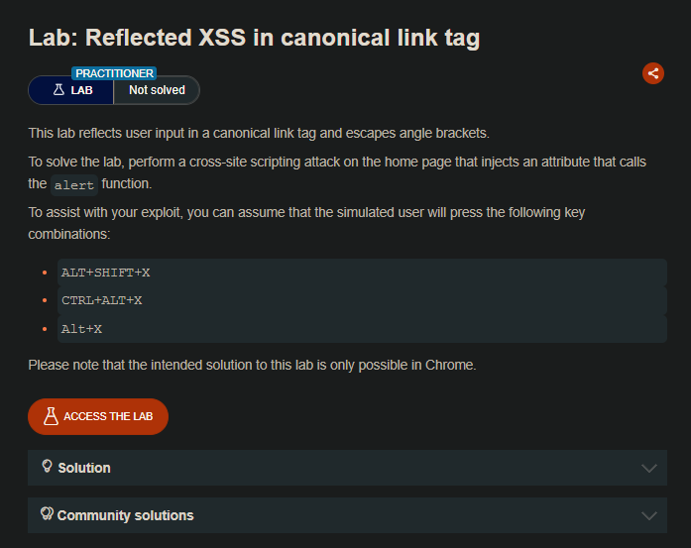
Task: Expand the Solution section chevron
Action: tap(649, 468)
